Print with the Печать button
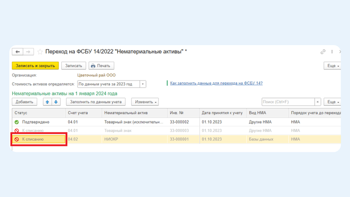This screenshot has width=350, height=197. tap(101, 66)
